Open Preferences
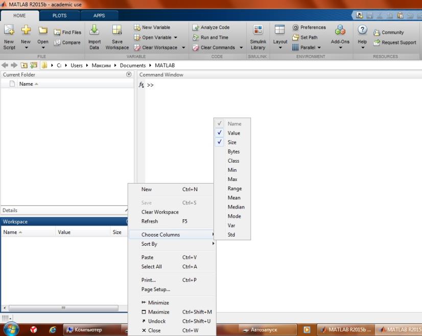Screen dimensions: 422x336 tap(309, 28)
